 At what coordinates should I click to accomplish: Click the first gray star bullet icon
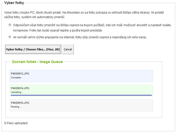[x=10, y=25]
